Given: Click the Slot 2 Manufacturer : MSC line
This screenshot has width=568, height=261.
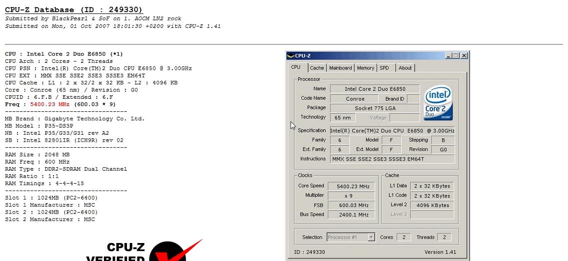Looking at the screenshot, I should [49, 220].
